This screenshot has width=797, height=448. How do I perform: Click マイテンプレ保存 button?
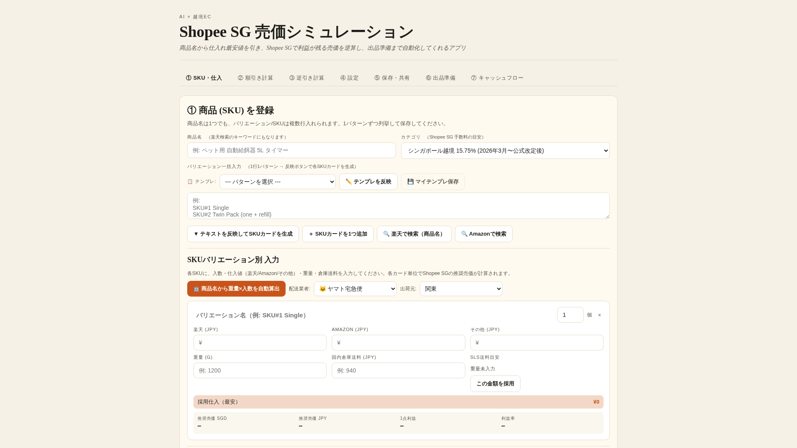[433, 182]
